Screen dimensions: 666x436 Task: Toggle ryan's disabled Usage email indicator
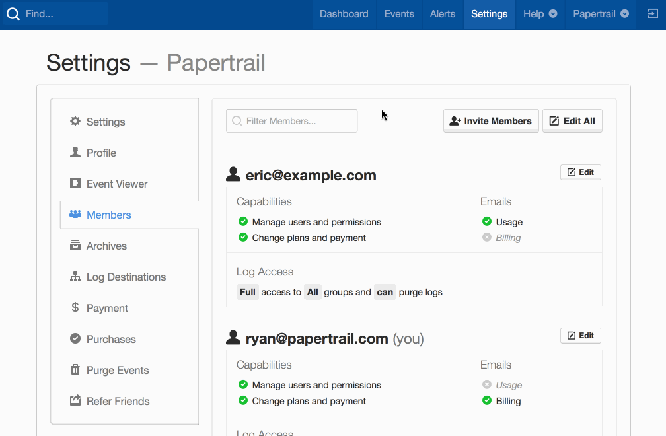[487, 384]
